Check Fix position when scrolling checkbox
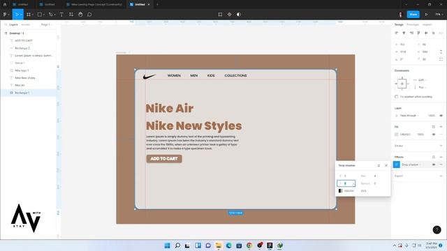Image resolution: width=447 pixels, height=251 pixels. pyautogui.click(x=396, y=97)
